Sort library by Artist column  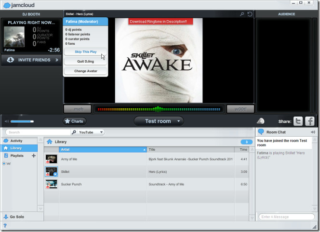(x=102, y=150)
